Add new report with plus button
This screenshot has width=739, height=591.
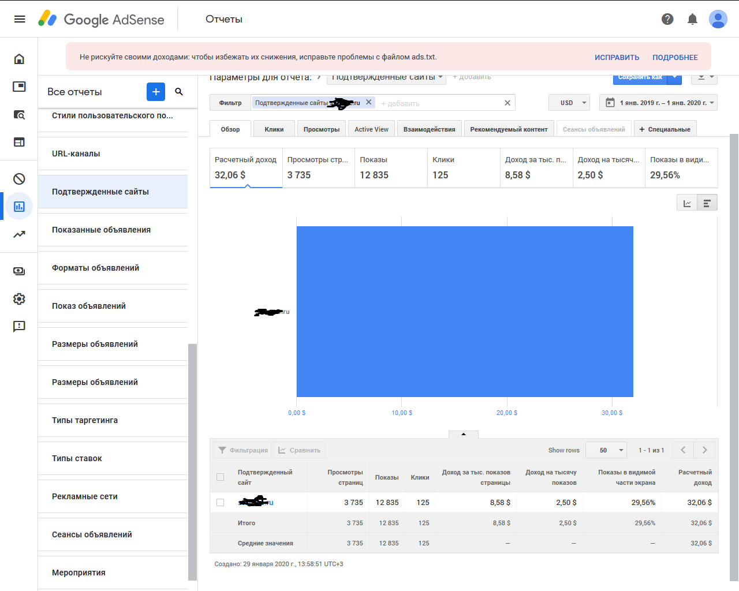[156, 92]
